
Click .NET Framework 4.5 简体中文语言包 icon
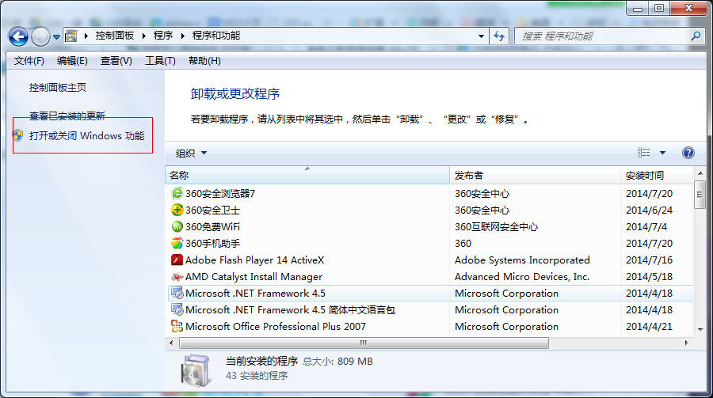(177, 310)
